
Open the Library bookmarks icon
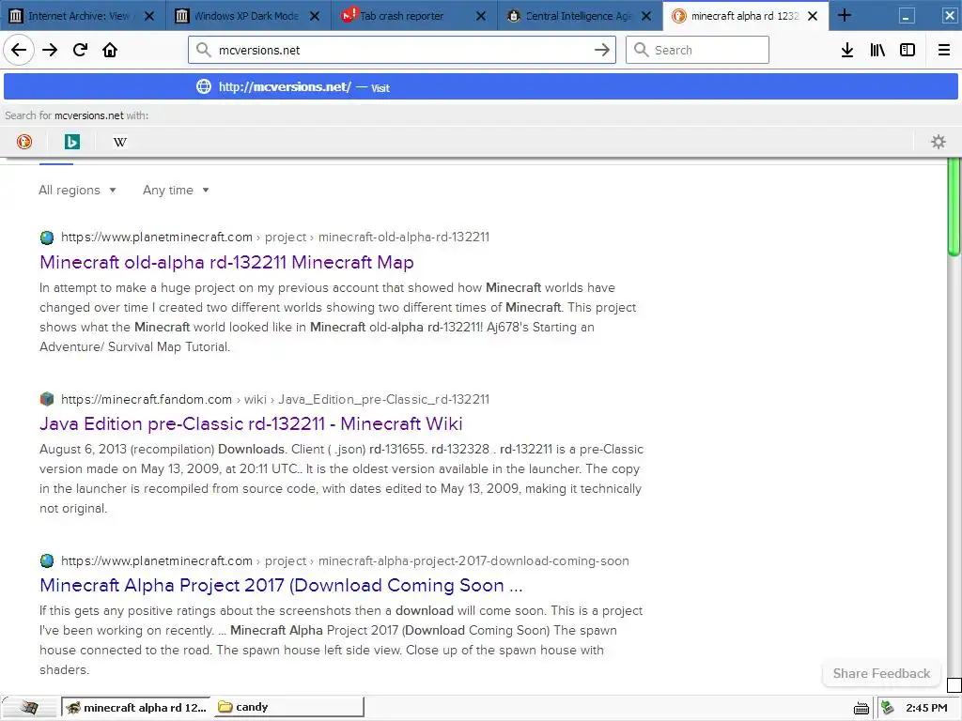tap(877, 50)
